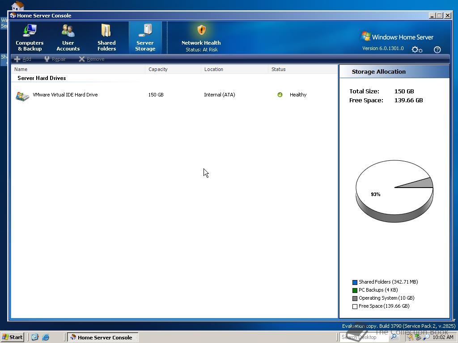Click the '150 GB' capacity cell

pos(156,95)
